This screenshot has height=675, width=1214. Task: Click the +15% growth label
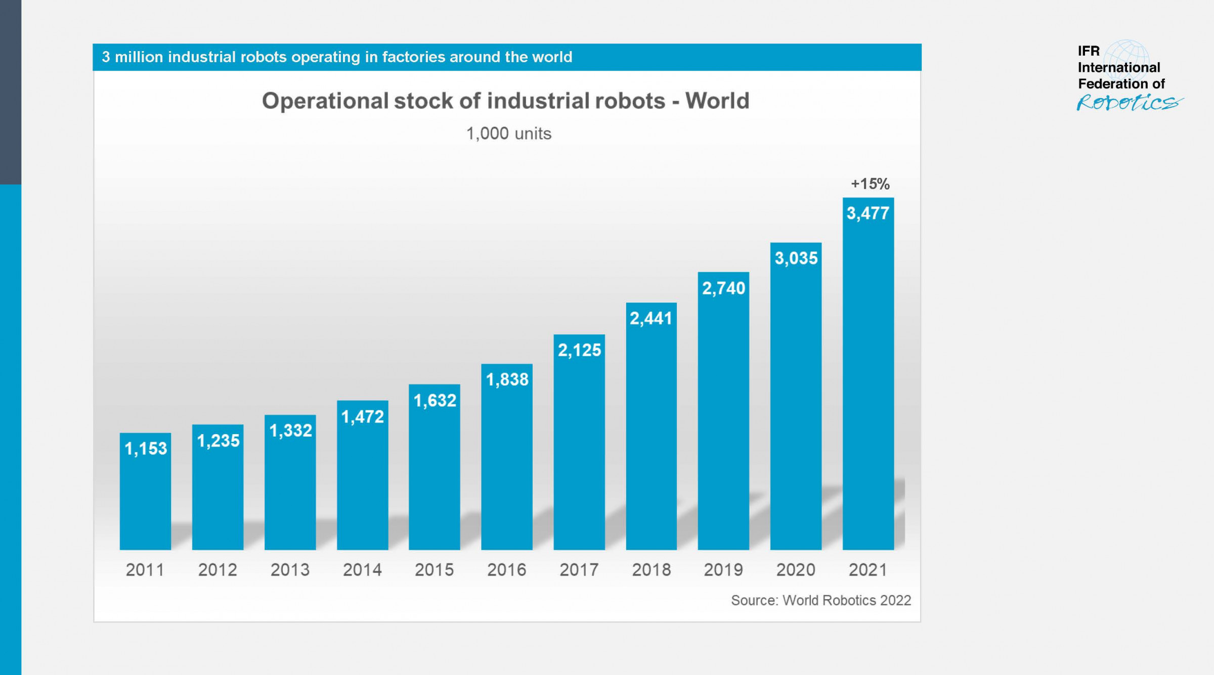pos(870,184)
